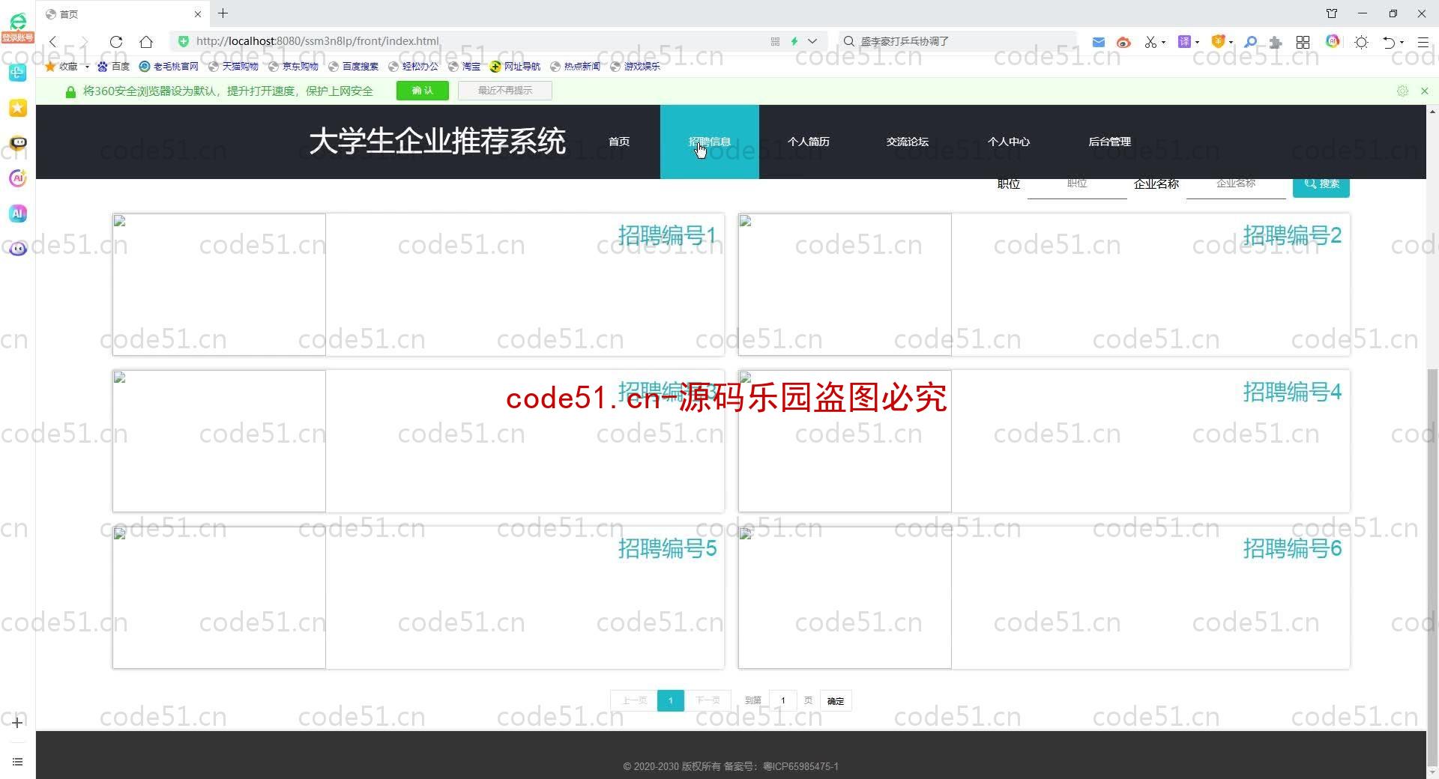This screenshot has height=779, width=1439.
Task: Open the sidebar list icon at bottom
Action: tap(18, 762)
